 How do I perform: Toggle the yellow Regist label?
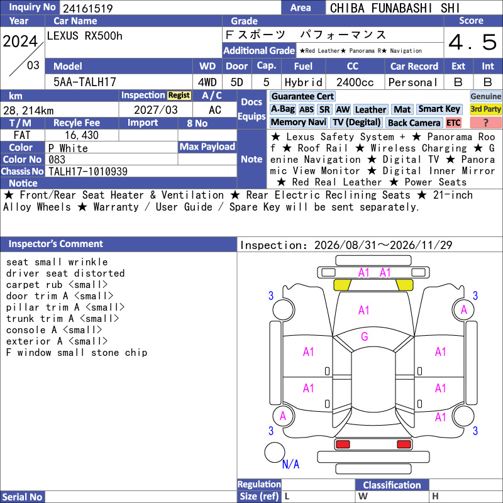(179, 96)
